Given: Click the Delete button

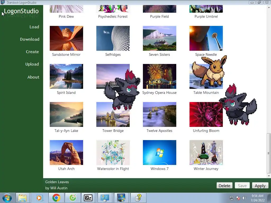Looking at the screenshot, I should pos(224,186).
